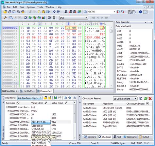
Task: Switch to the Bookmarks results tab
Action: [x=130, y=137]
